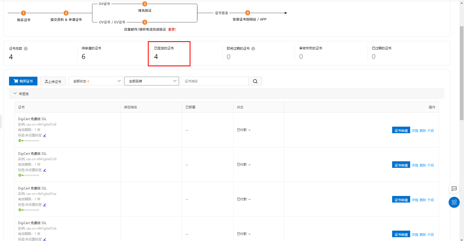
Task: Click green shield icon for cas-cn-v641gilw01z9
Action: [x=20, y=175]
